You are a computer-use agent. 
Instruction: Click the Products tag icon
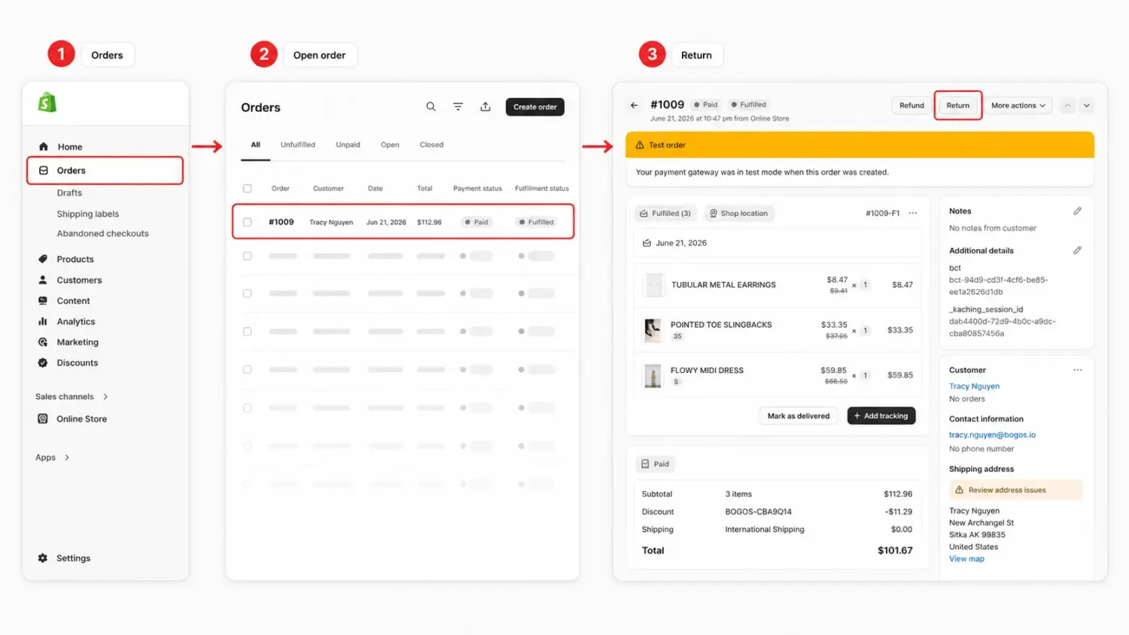(43, 259)
